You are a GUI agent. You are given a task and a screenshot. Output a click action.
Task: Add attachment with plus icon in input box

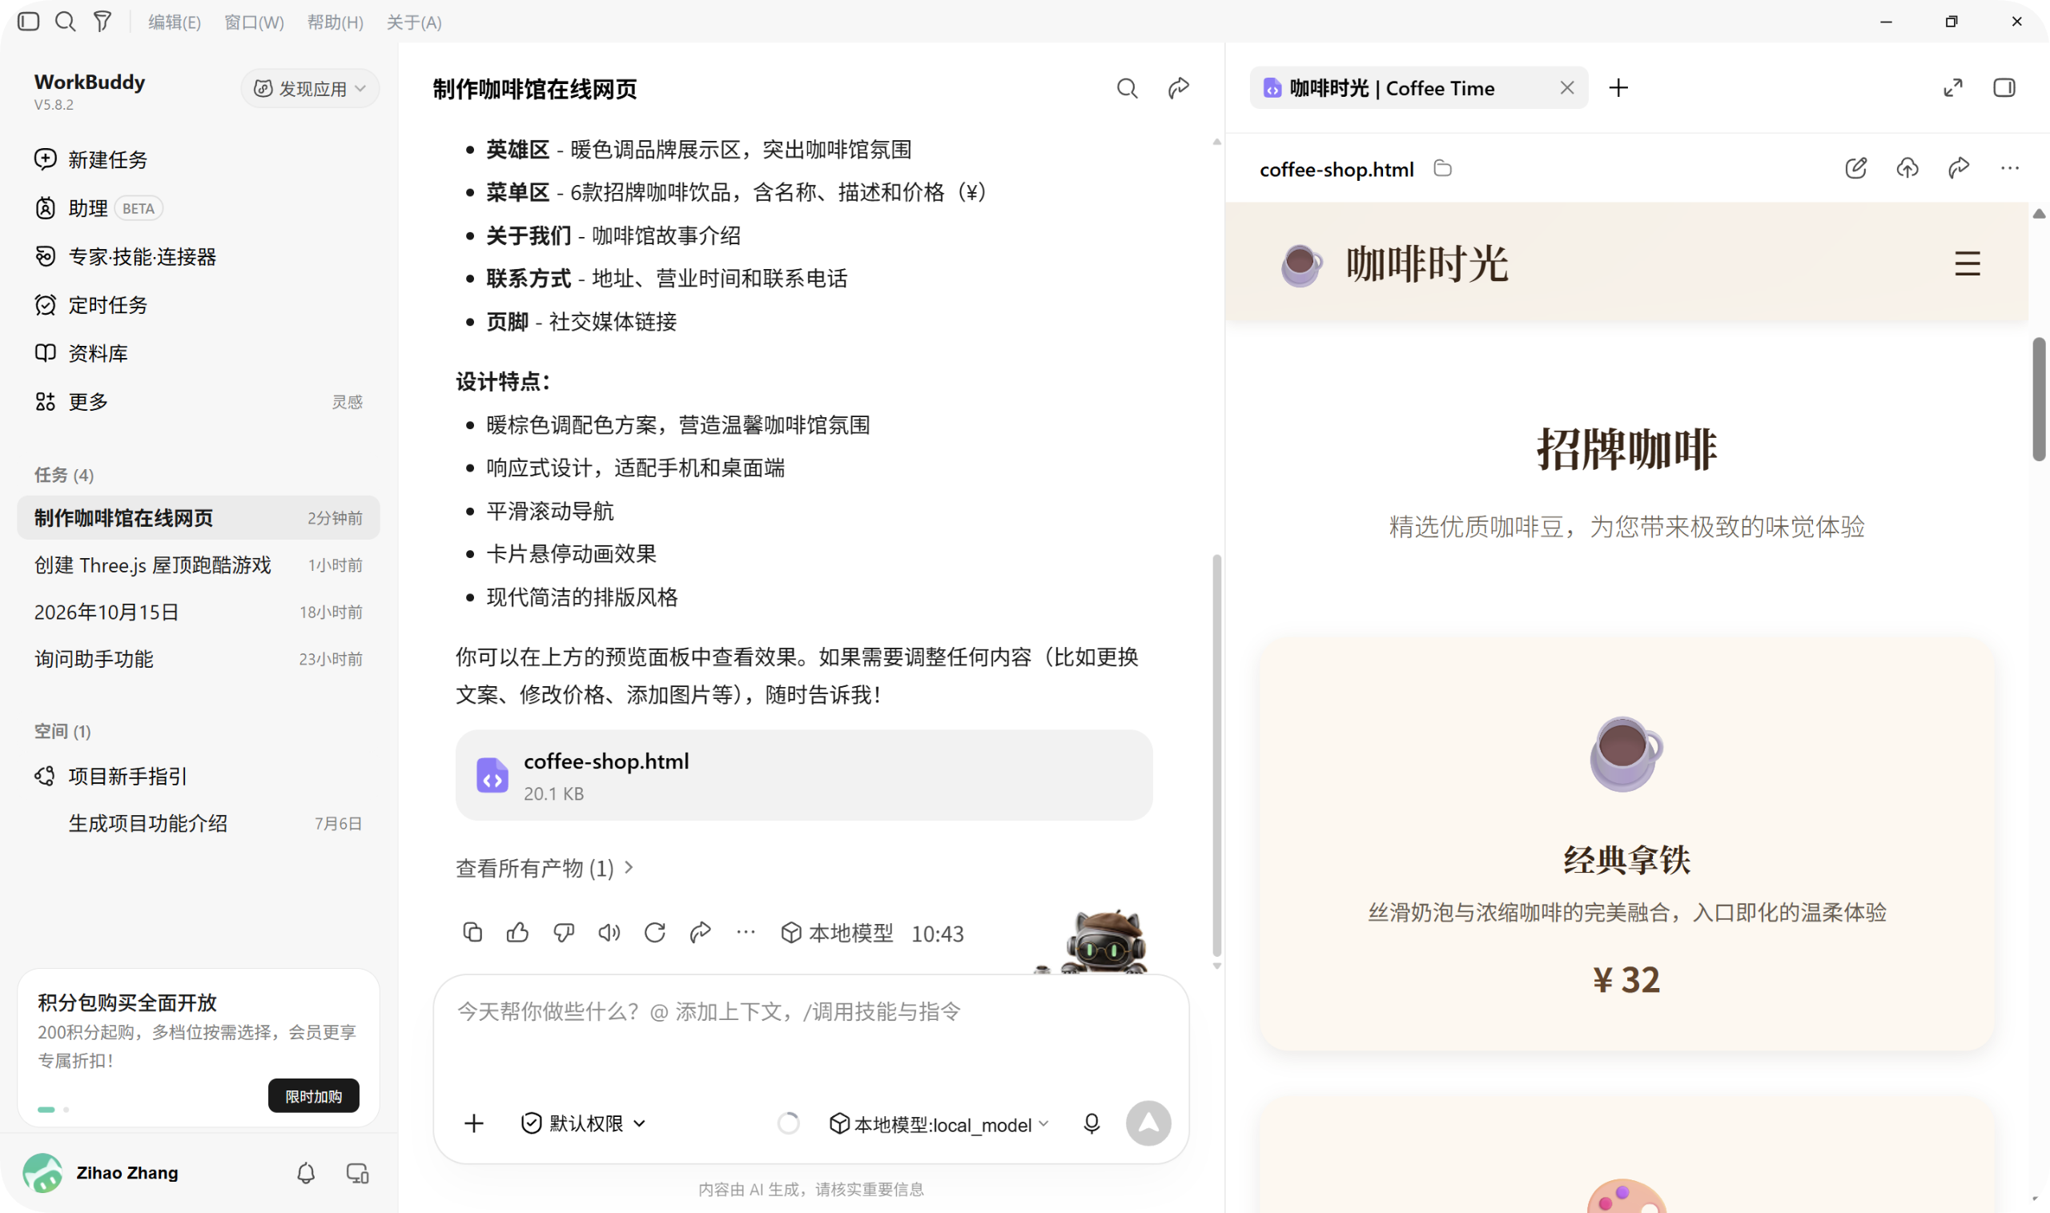click(x=474, y=1123)
